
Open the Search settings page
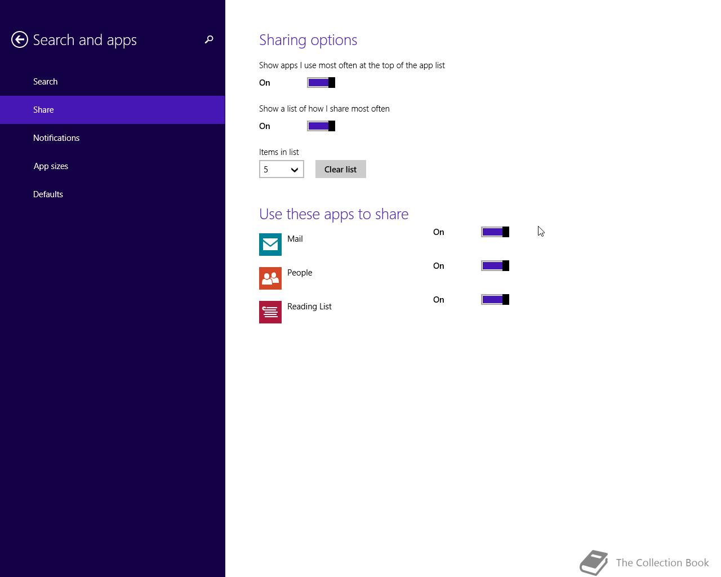tap(113, 82)
